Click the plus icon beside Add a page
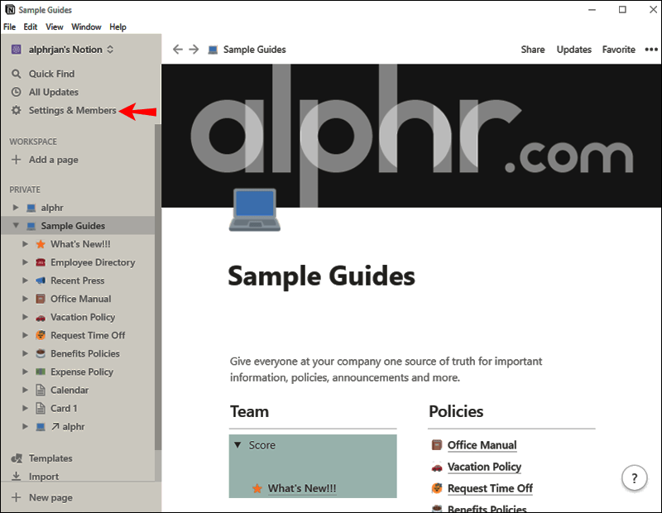This screenshot has width=662, height=513. click(x=16, y=160)
